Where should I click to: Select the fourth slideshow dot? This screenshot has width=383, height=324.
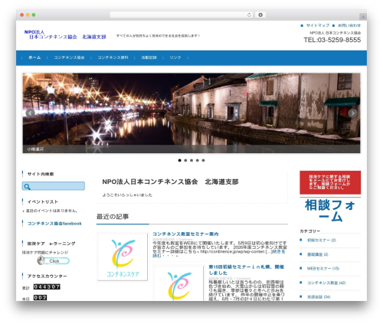coord(197,160)
